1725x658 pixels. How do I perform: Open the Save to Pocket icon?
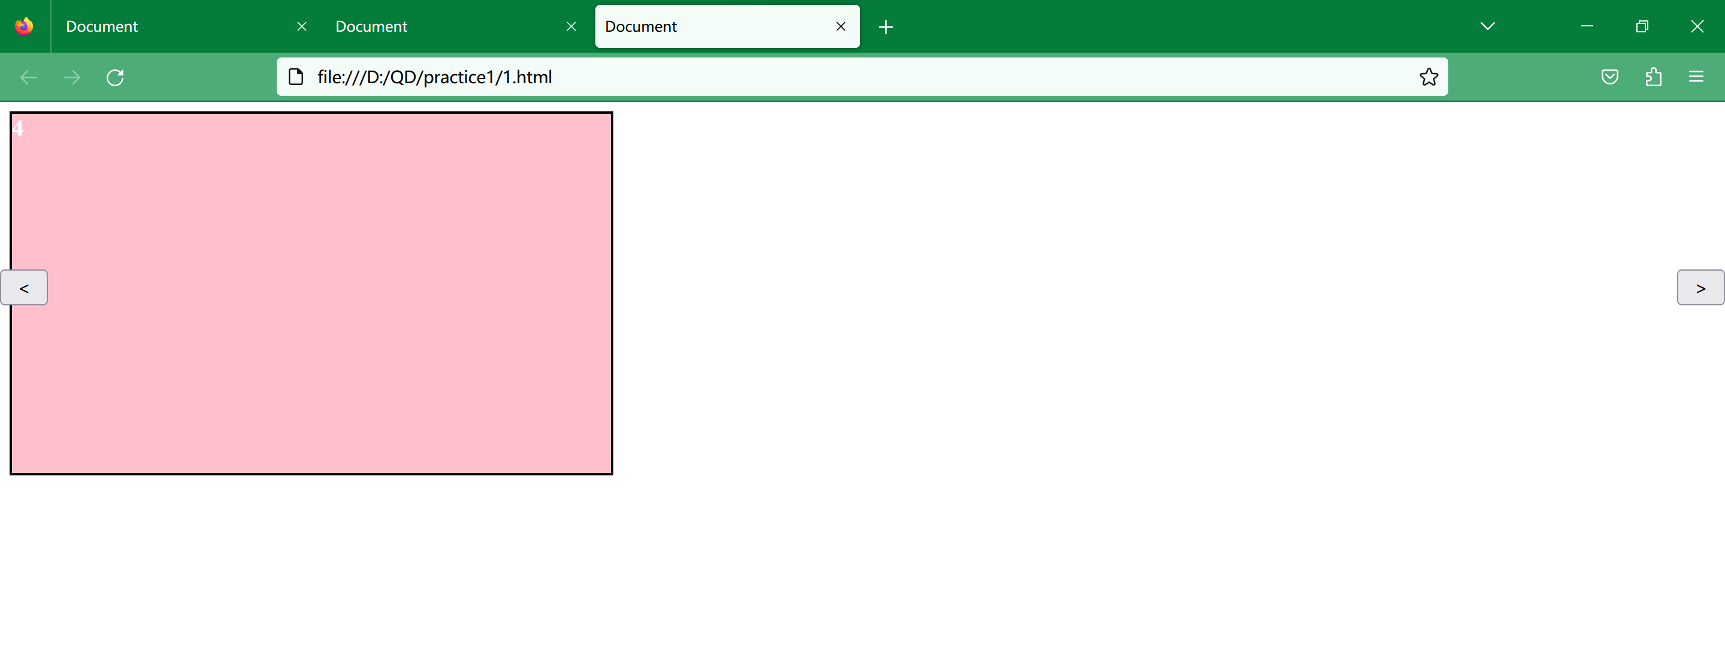point(1610,77)
